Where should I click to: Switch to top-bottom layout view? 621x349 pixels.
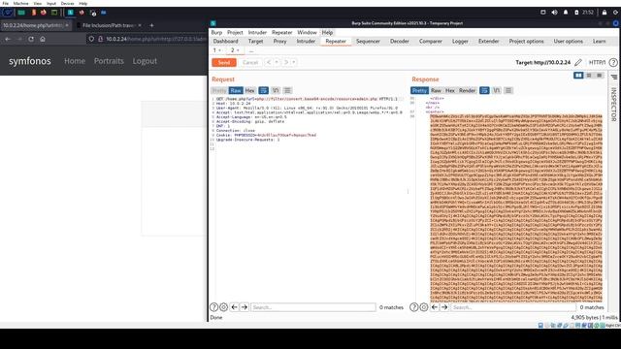[589, 76]
